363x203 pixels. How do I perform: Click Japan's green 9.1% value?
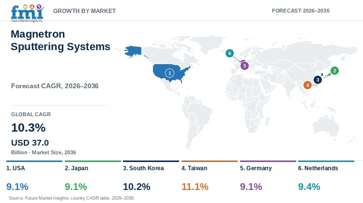76,187
